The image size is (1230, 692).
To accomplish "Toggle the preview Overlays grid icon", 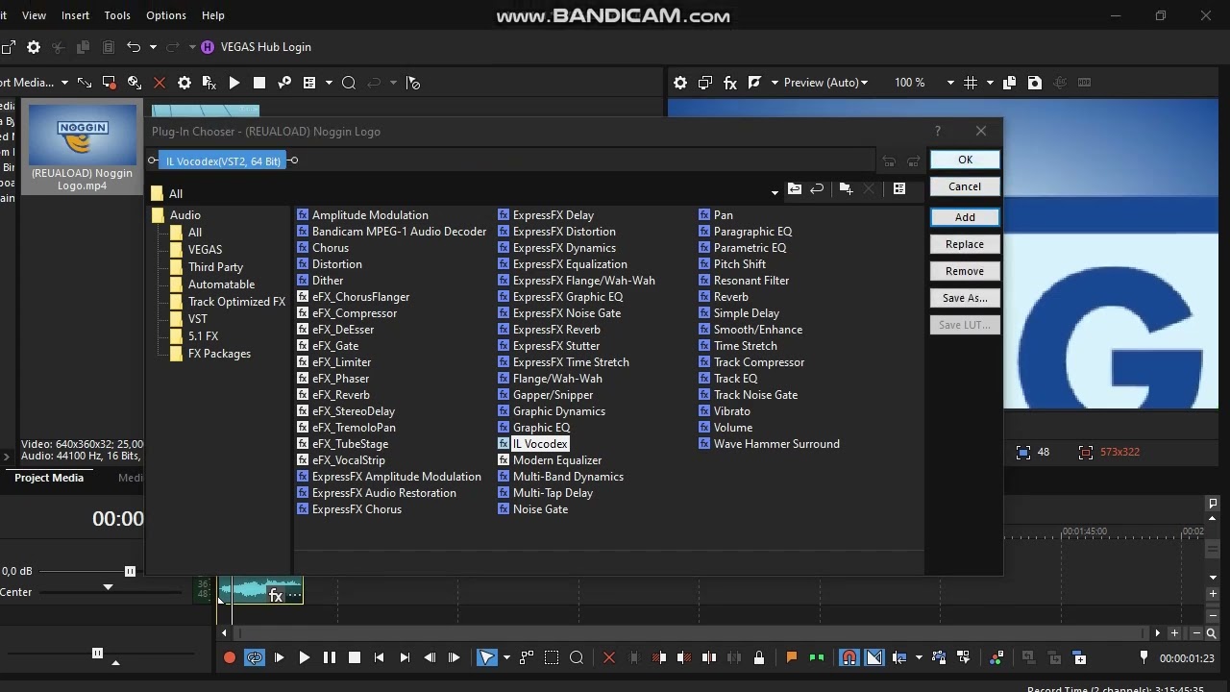I will pyautogui.click(x=971, y=83).
